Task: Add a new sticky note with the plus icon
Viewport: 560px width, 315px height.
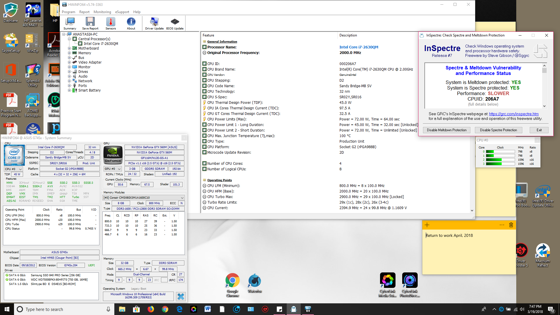Action: (x=427, y=225)
